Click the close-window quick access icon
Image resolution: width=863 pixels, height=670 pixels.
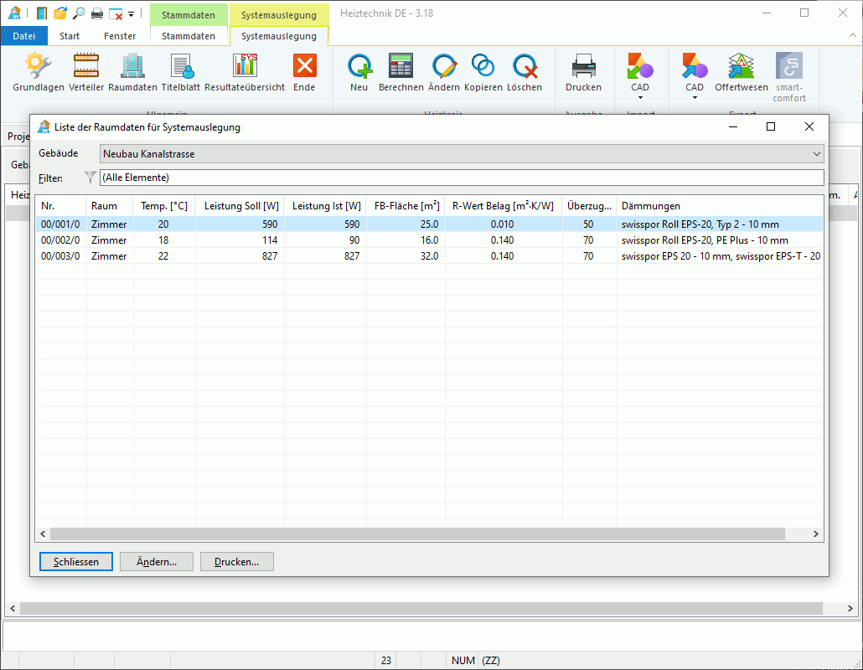pos(116,13)
